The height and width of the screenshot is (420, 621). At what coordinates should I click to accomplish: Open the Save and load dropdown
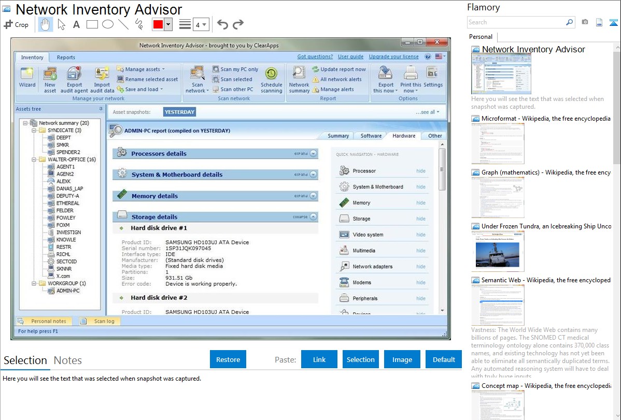pos(140,90)
